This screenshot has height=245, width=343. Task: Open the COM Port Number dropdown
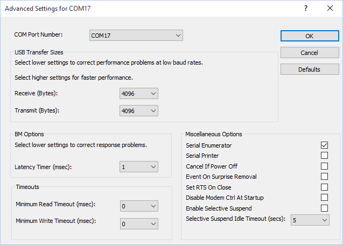(x=136, y=36)
